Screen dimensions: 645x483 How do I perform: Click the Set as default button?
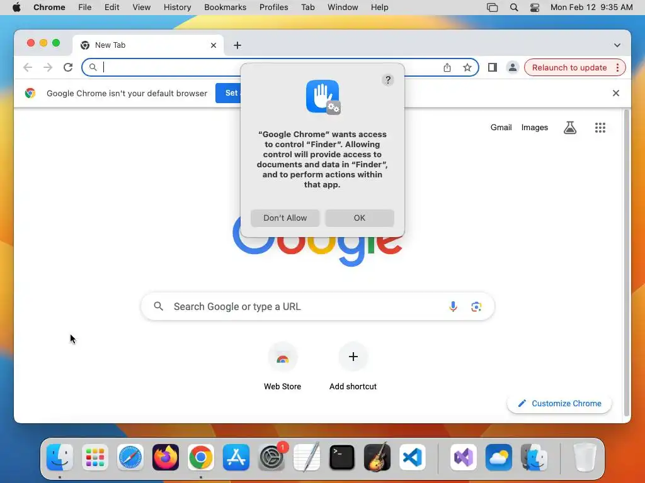[x=228, y=93]
